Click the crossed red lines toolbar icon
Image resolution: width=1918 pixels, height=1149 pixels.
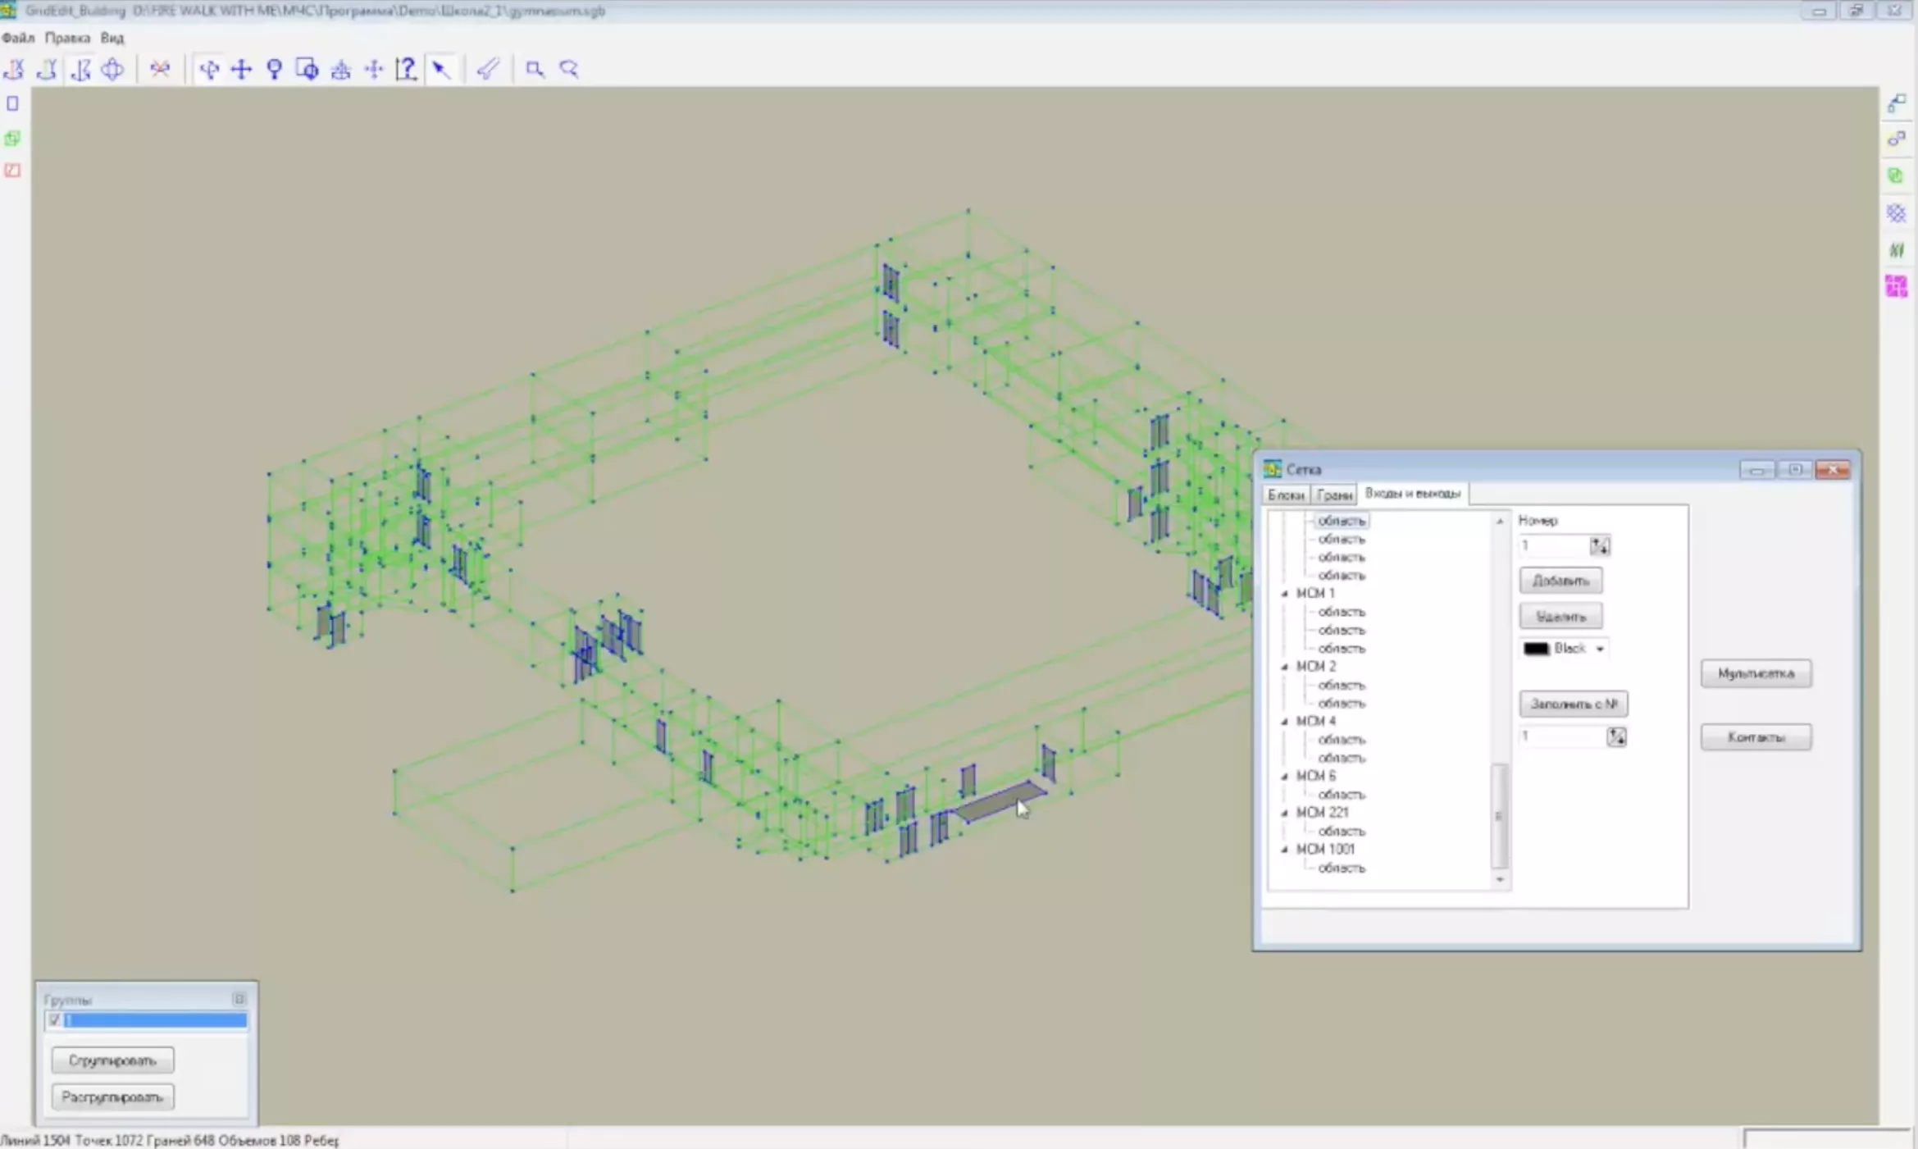pyautogui.click(x=160, y=69)
